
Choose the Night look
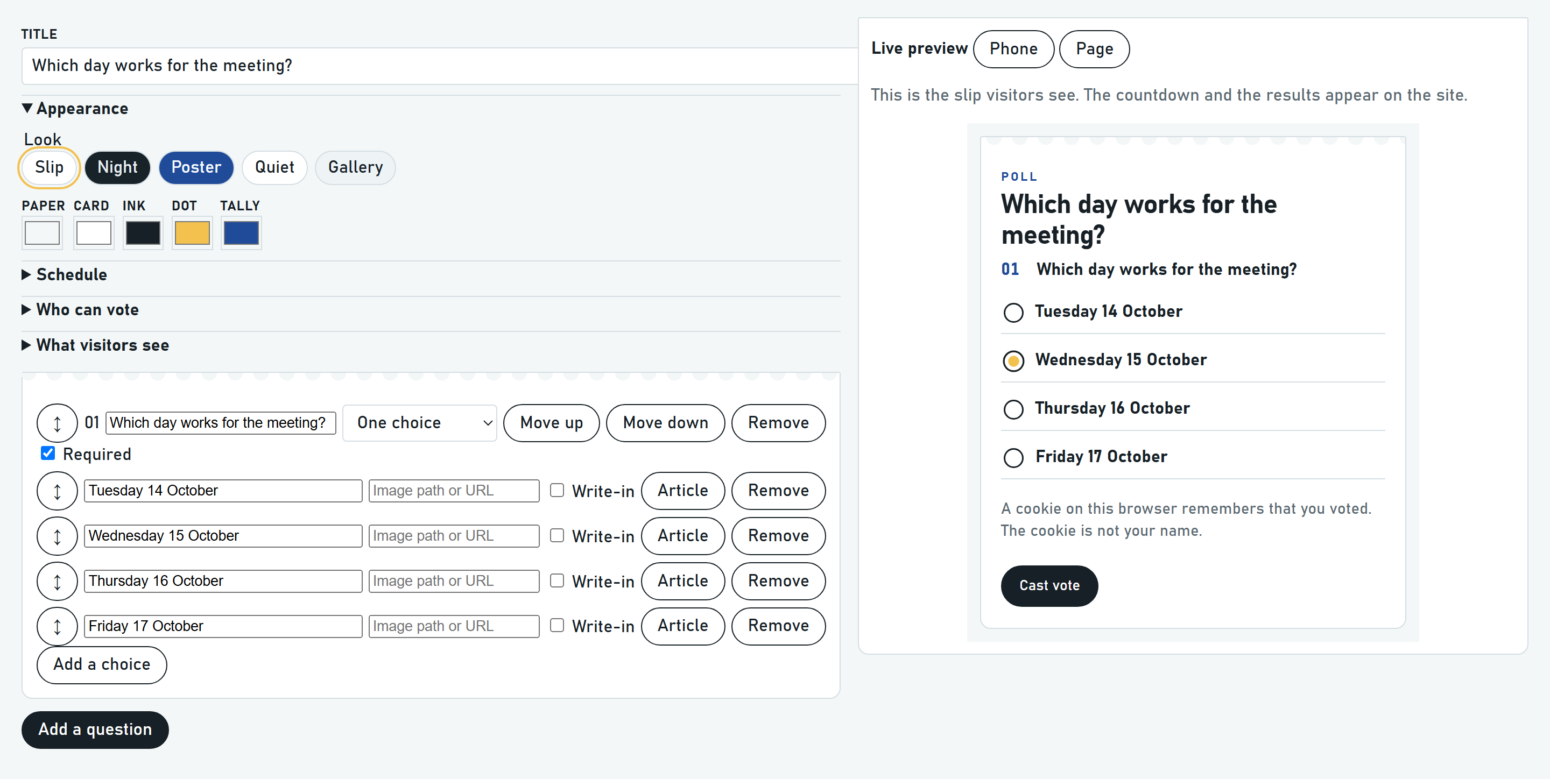pos(118,167)
